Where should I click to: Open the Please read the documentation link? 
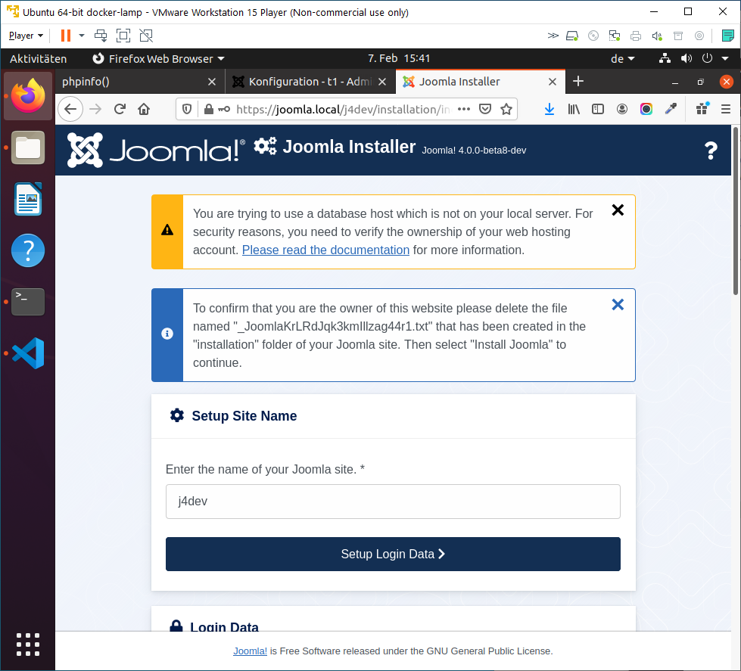pos(325,250)
